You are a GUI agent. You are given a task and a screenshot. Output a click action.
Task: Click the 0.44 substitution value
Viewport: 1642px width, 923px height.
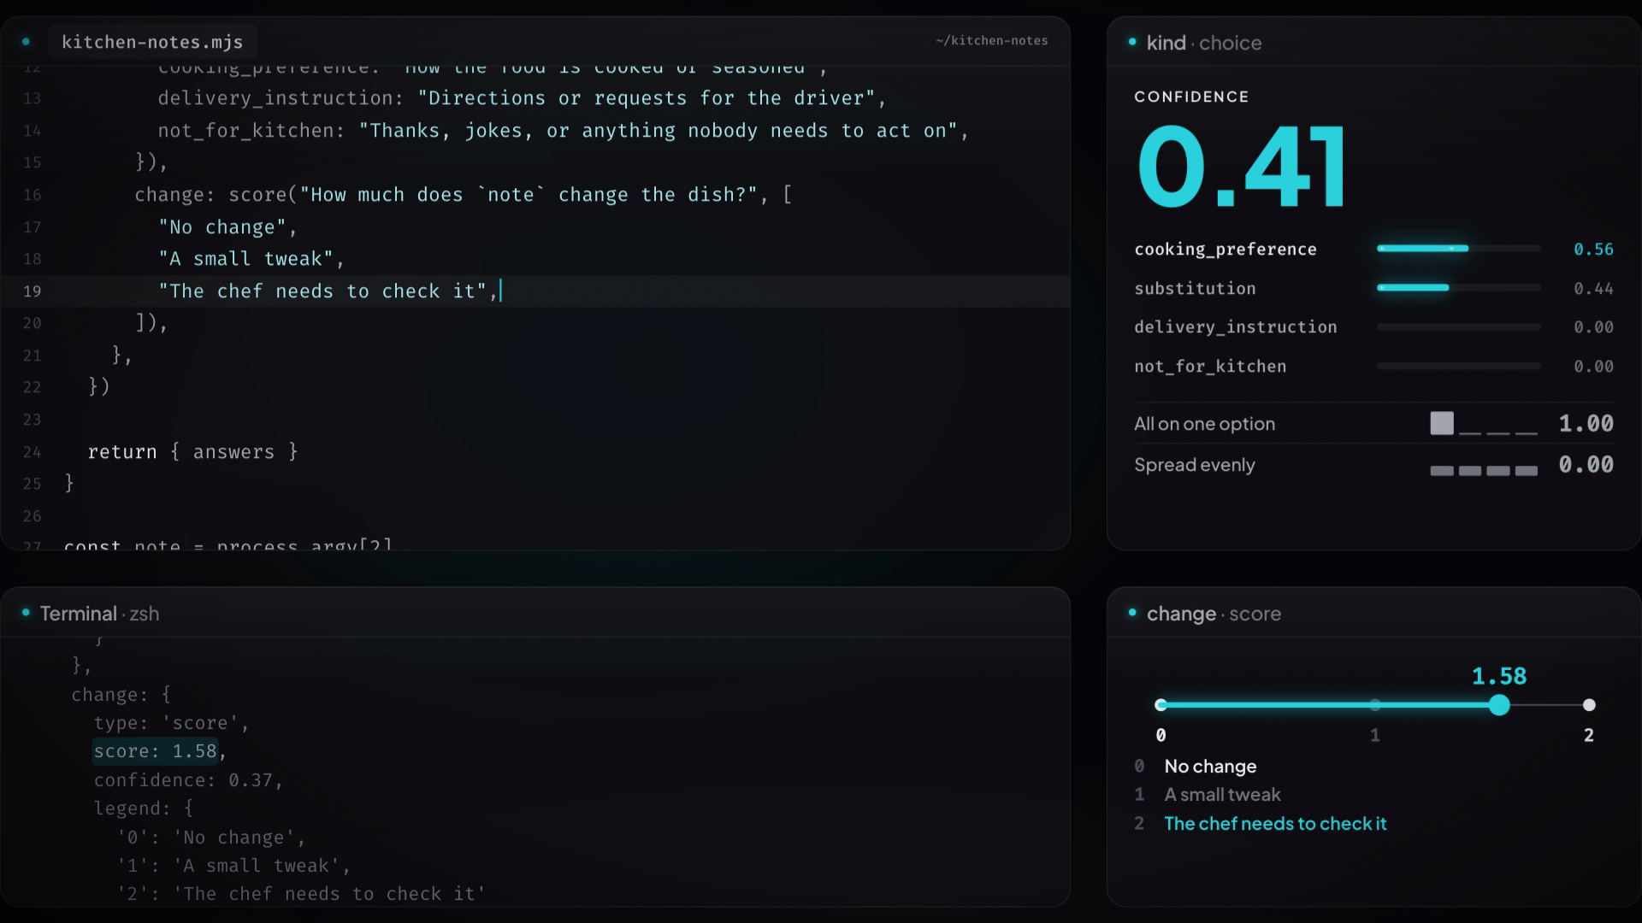pyautogui.click(x=1593, y=289)
